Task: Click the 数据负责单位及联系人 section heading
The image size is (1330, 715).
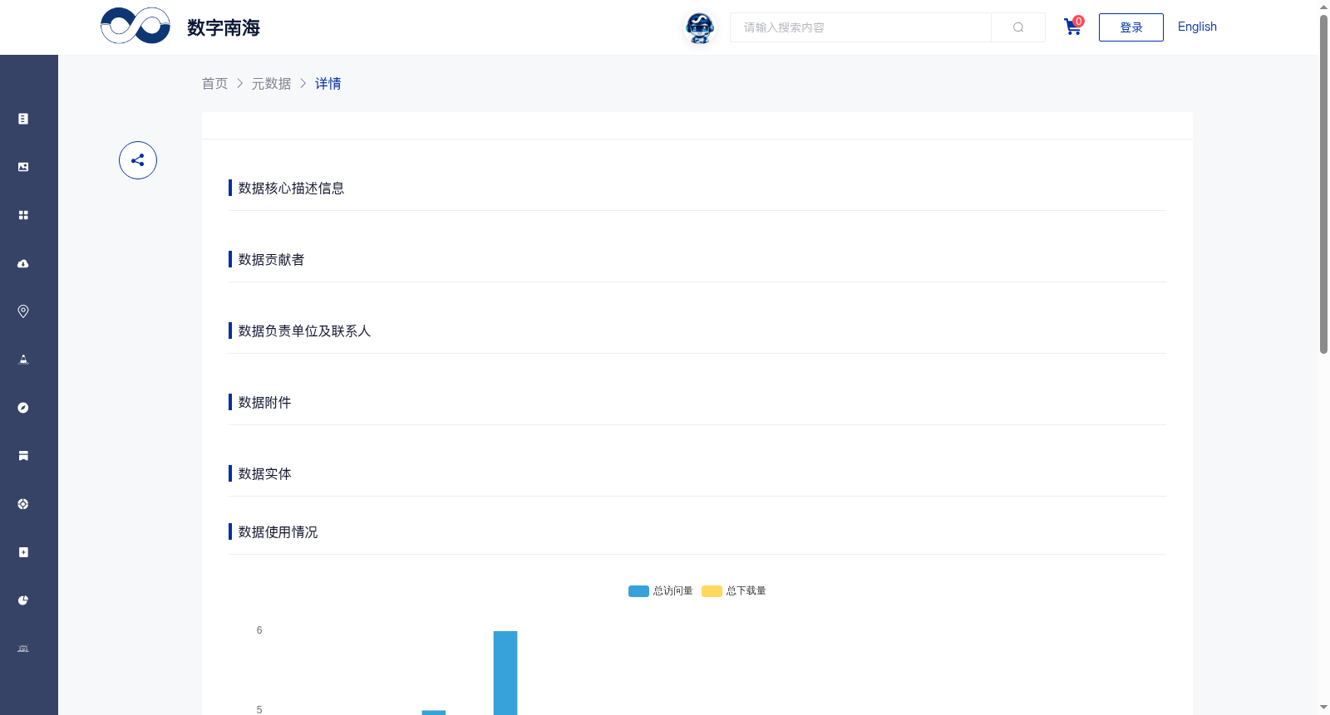Action: (x=304, y=331)
